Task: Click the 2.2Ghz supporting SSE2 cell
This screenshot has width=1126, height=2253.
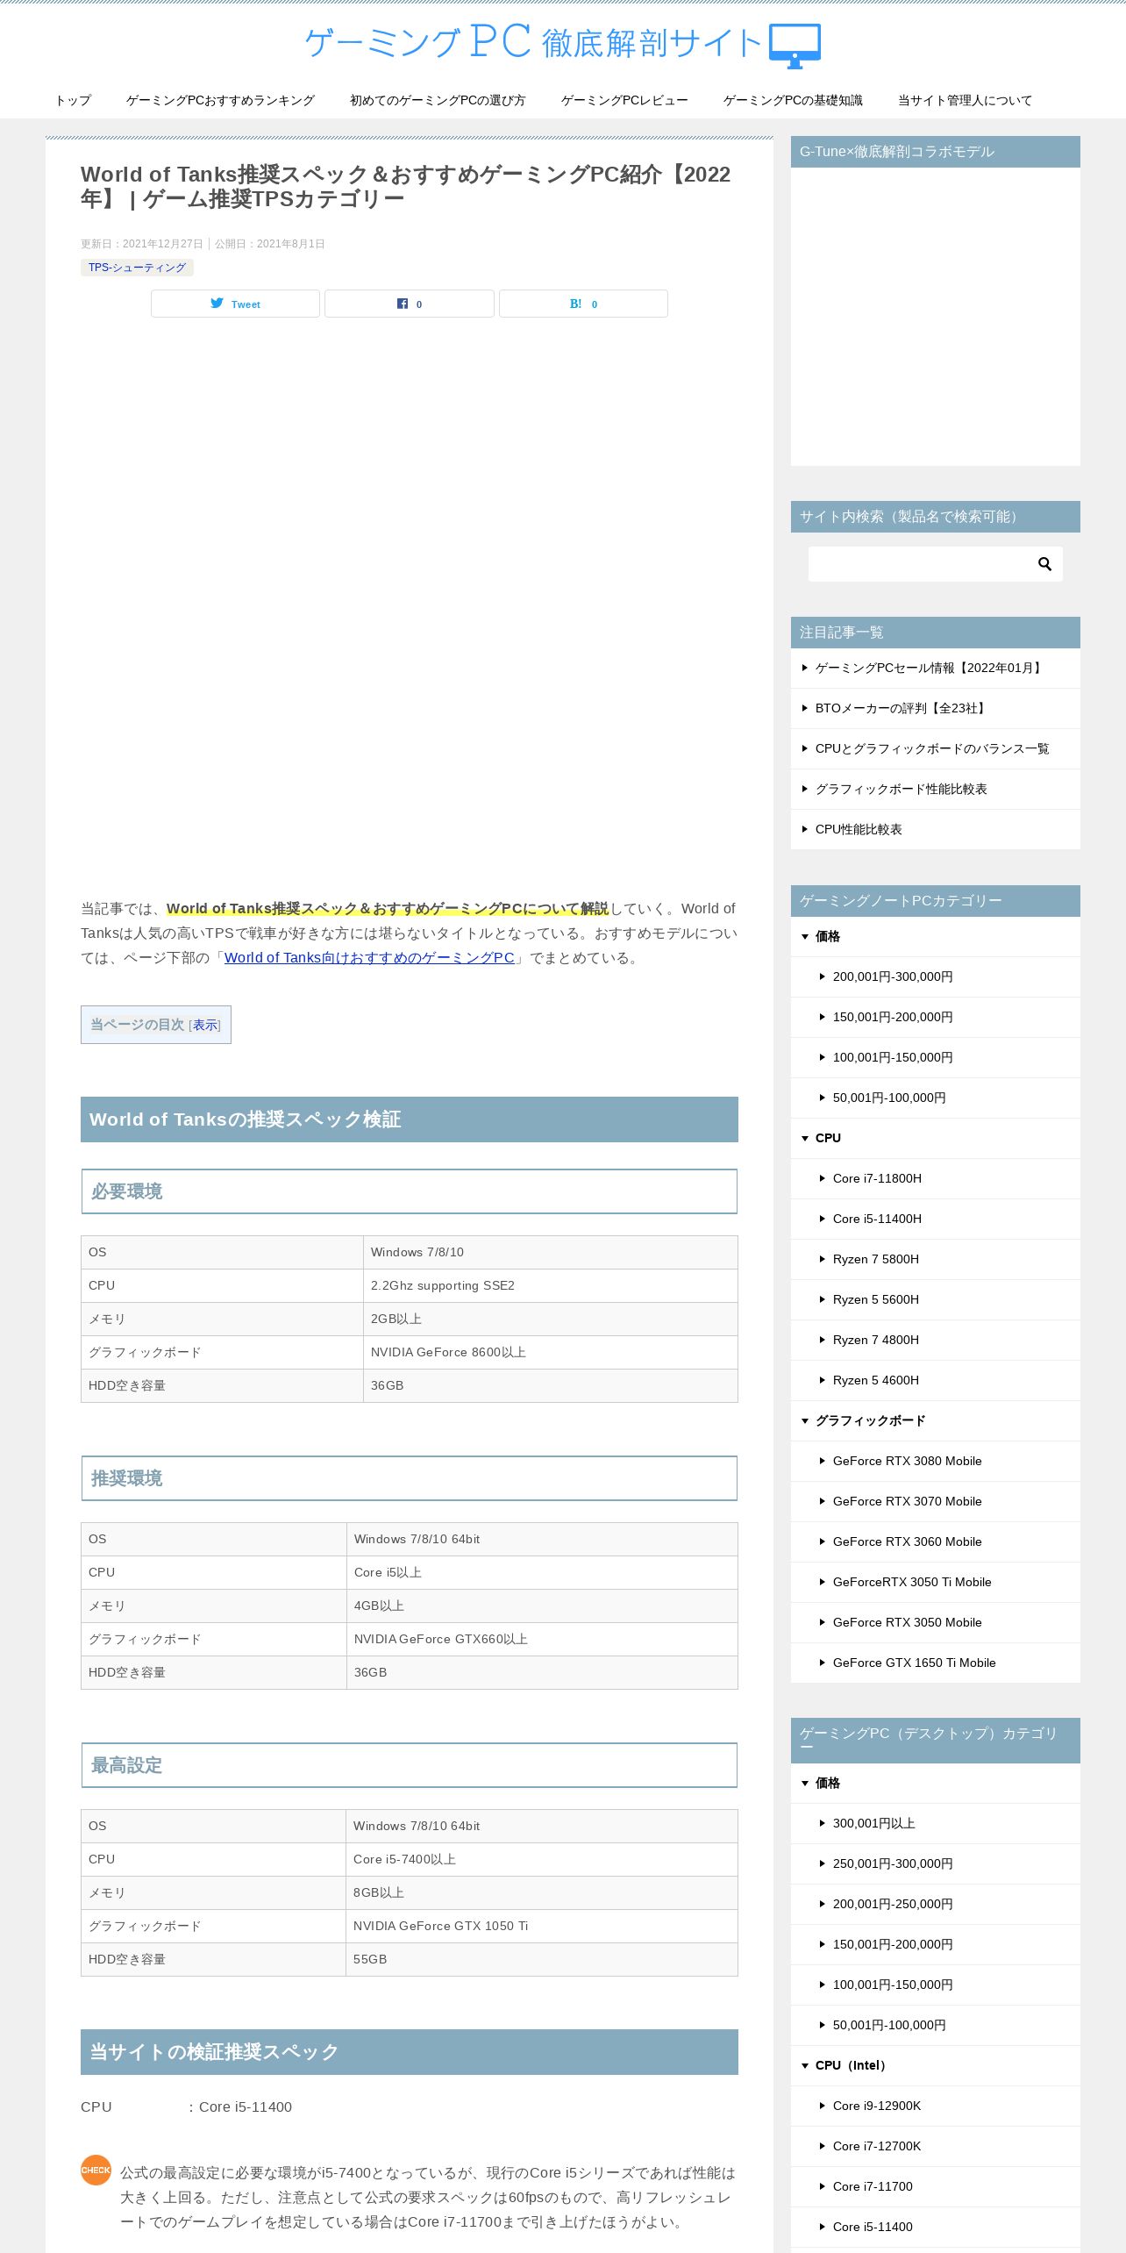Action: [x=550, y=1286]
